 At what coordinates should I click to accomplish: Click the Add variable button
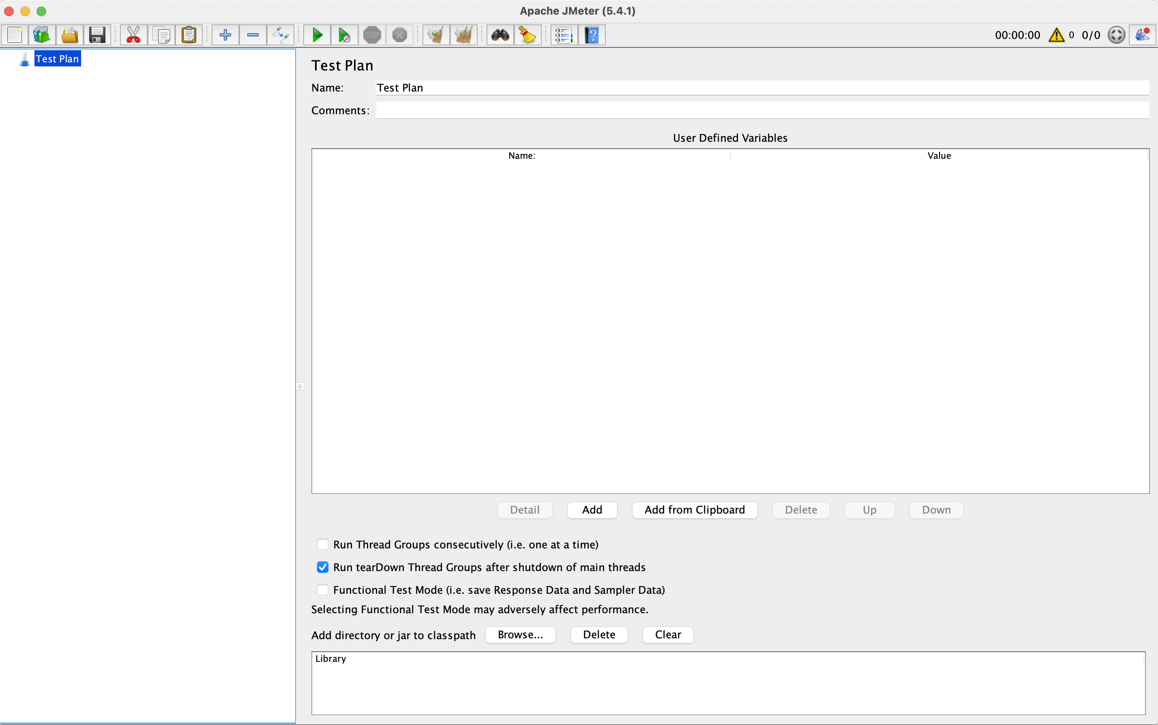pyautogui.click(x=592, y=510)
